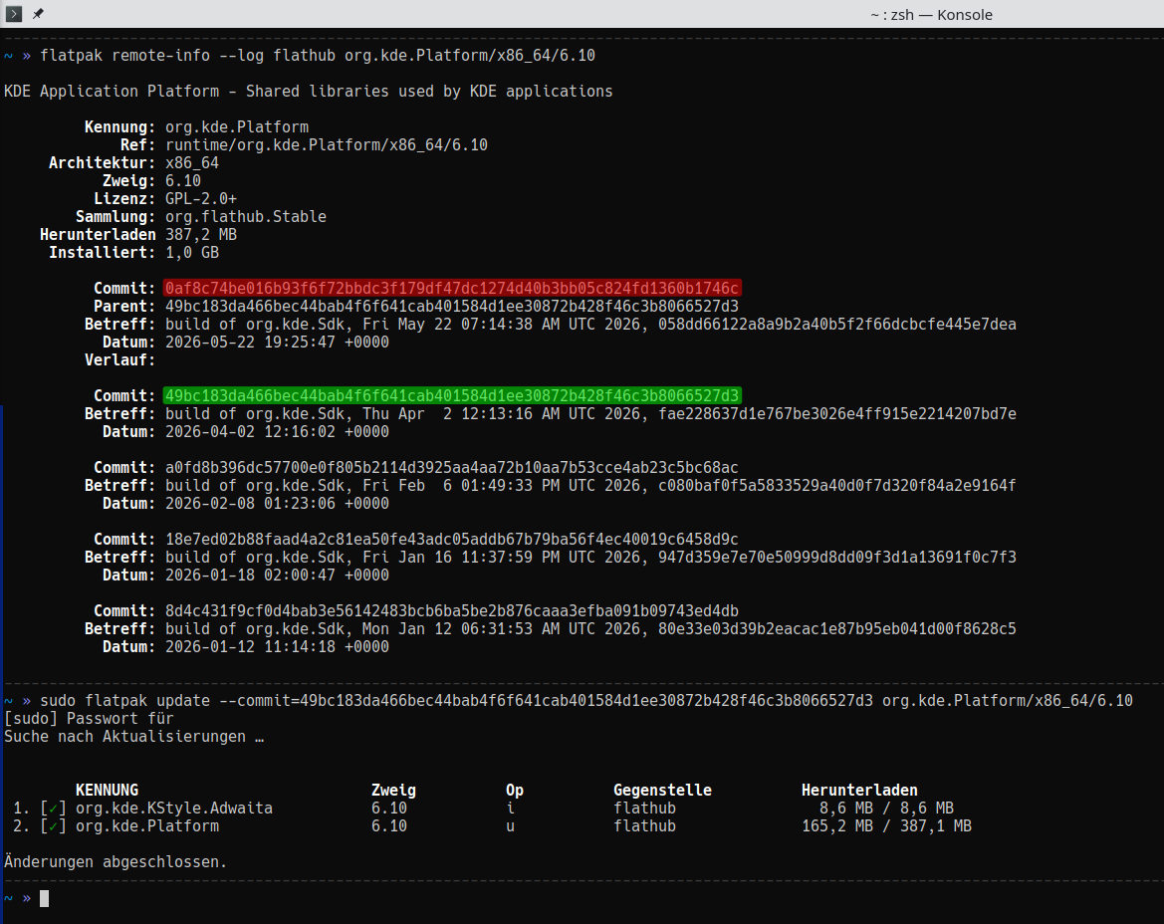Select the commit hash starting 18e7ed02b88
Viewport: 1164px width, 924px height.
click(452, 540)
